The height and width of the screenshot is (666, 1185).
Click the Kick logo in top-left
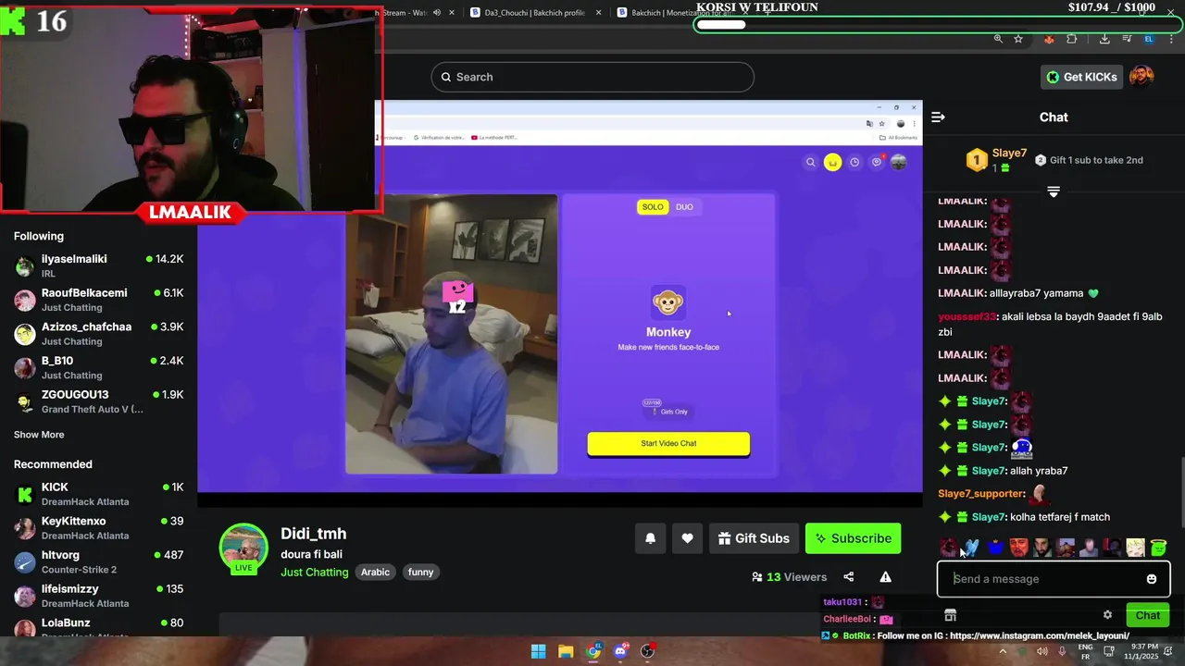tap(13, 20)
